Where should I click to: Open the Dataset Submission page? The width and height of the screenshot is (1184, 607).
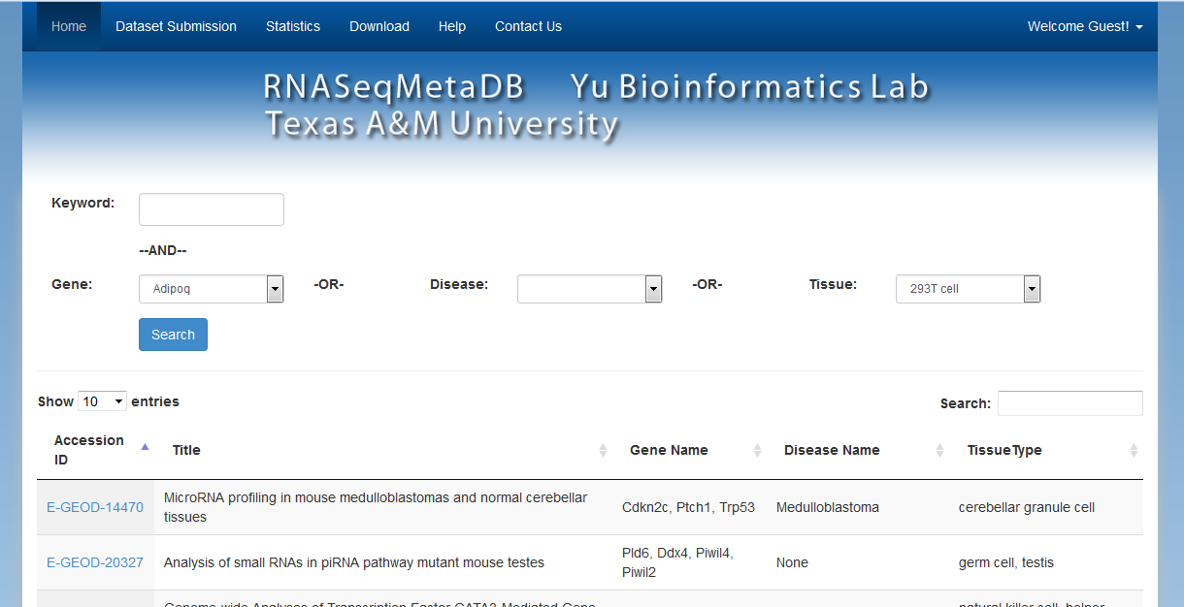tap(176, 26)
